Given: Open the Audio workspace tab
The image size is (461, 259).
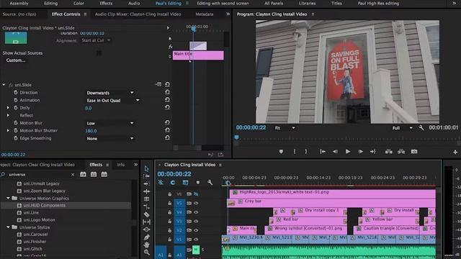Looking at the screenshot, I should pos(134,3).
